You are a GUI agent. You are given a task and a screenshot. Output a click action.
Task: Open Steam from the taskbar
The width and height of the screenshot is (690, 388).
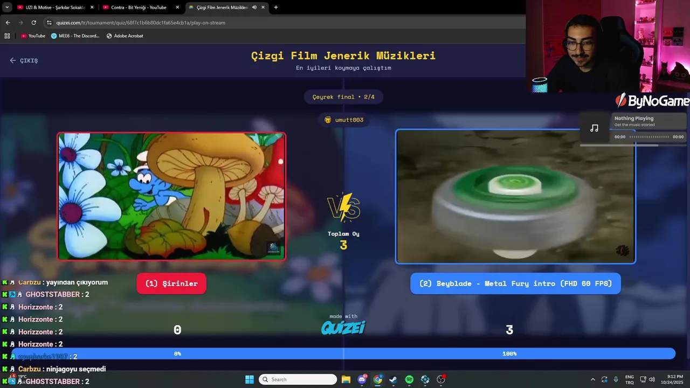394,379
